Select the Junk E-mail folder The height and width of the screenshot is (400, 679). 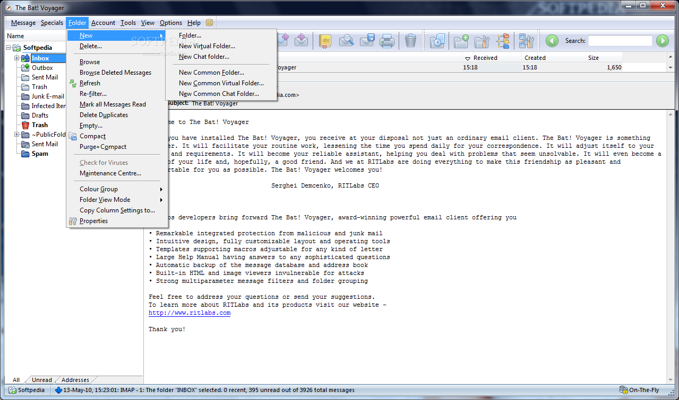(48, 96)
